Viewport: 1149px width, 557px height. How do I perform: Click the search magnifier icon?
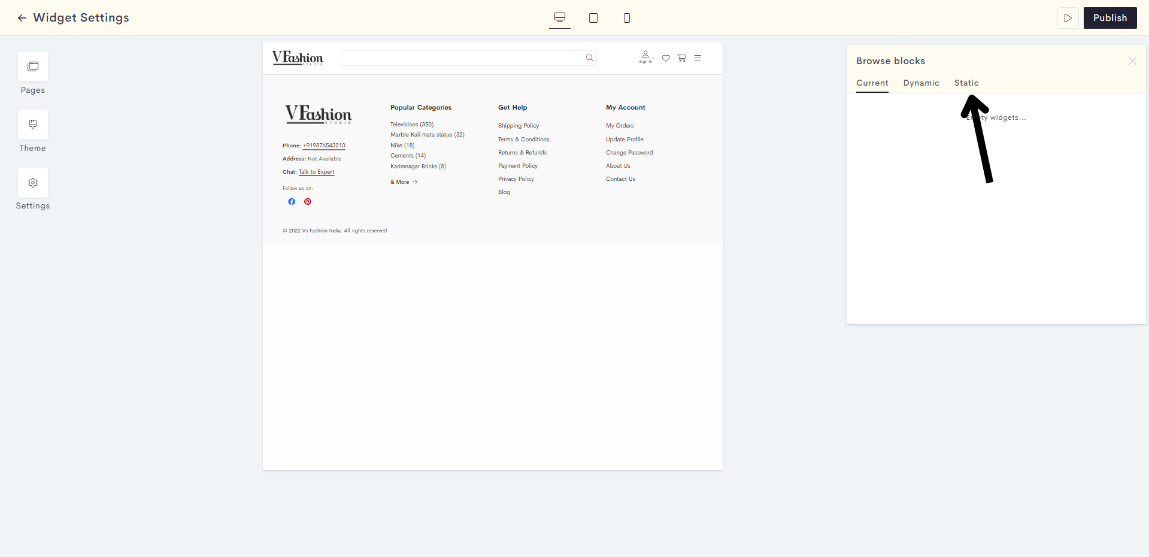pos(590,58)
